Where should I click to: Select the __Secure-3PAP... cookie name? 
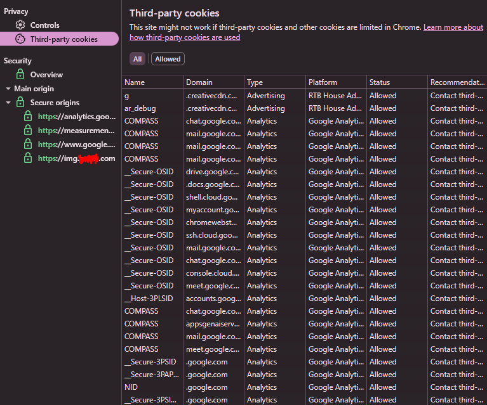click(152, 375)
